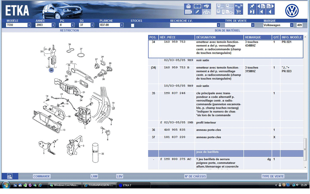Click the faded vehicle info icon under the binoculars
Viewport: 310px width, 194px height.
click(207, 12)
